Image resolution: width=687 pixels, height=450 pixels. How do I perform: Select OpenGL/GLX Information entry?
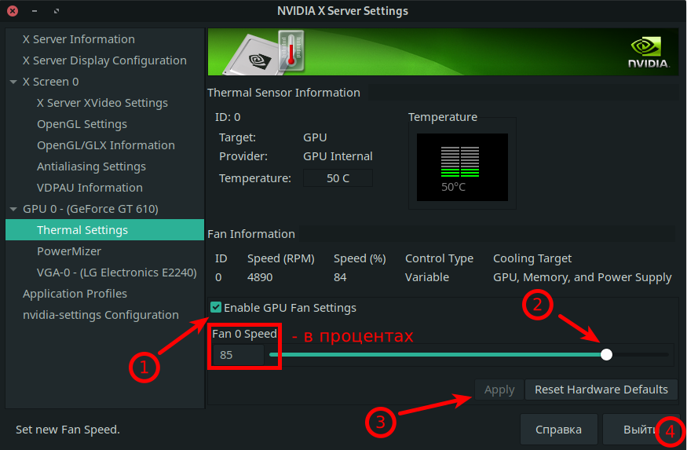[106, 145]
